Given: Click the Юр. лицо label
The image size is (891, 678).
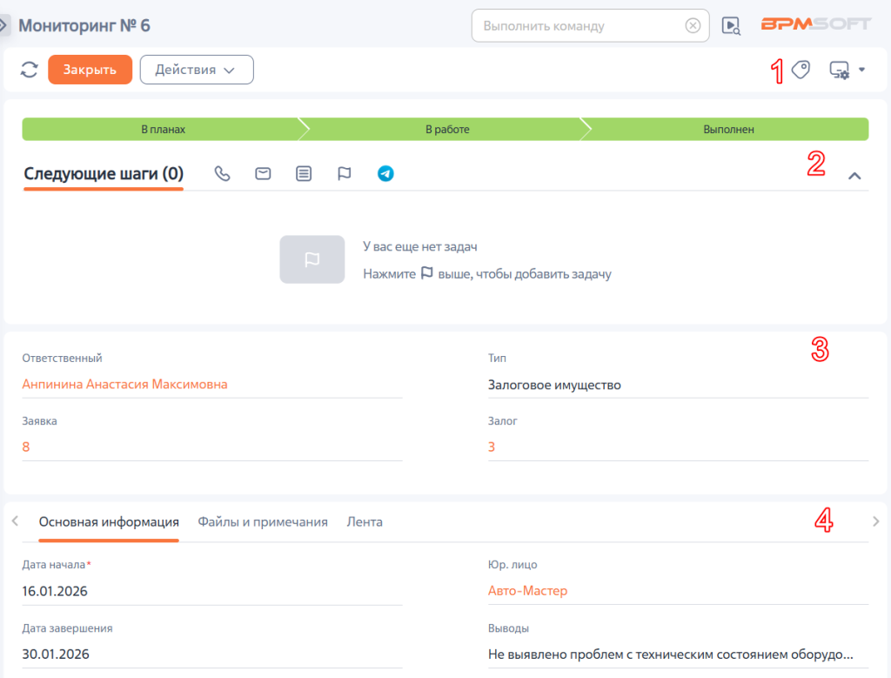Looking at the screenshot, I should coord(512,564).
